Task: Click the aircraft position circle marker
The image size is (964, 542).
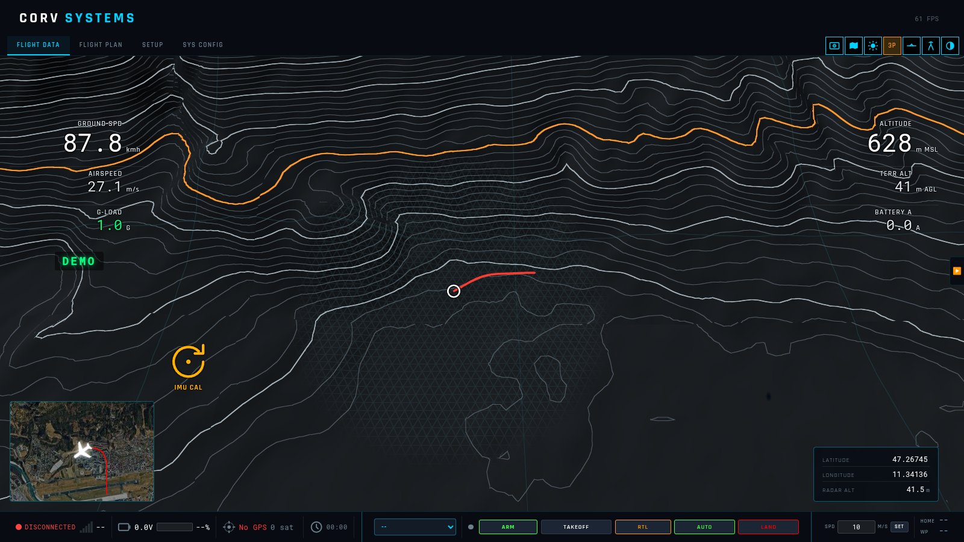Action: tap(454, 291)
